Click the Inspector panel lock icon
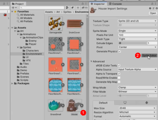The height and width of the screenshot is (120, 158). tap(152, 4)
